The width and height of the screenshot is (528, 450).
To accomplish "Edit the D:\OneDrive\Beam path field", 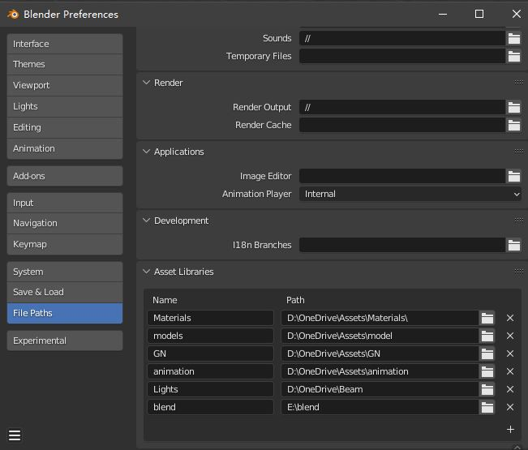I will coord(380,389).
